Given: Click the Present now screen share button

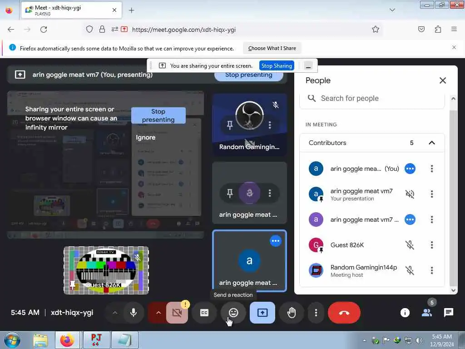Looking at the screenshot, I should 262,313.
